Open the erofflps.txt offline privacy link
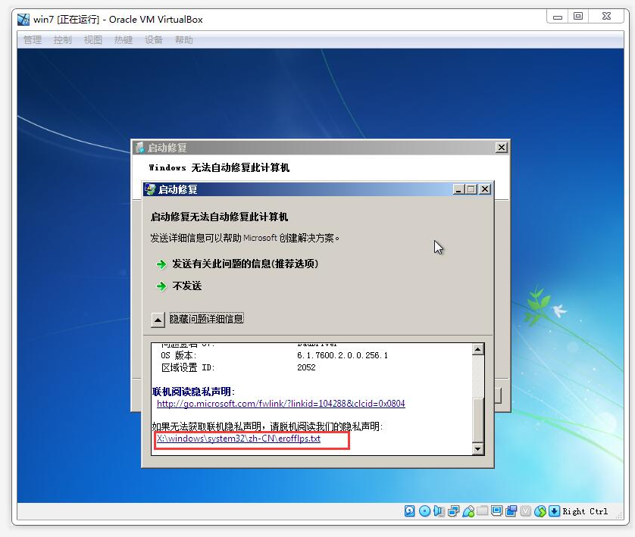The height and width of the screenshot is (537, 635). pyautogui.click(x=239, y=439)
